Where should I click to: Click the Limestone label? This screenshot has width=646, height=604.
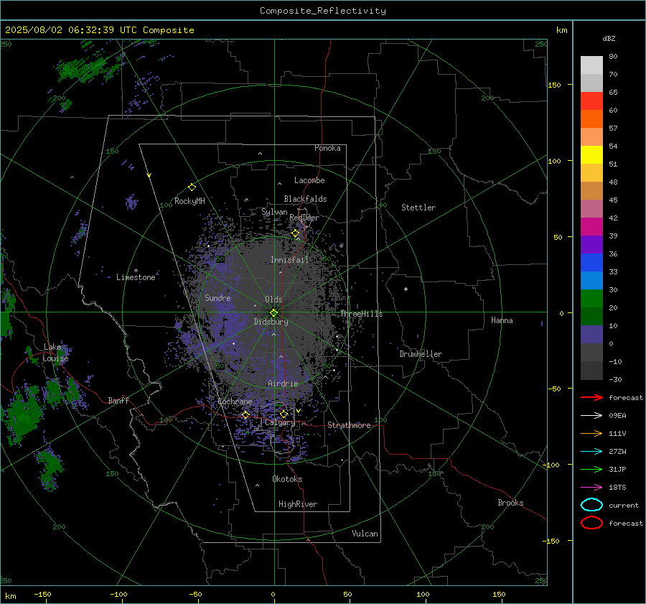(x=136, y=277)
